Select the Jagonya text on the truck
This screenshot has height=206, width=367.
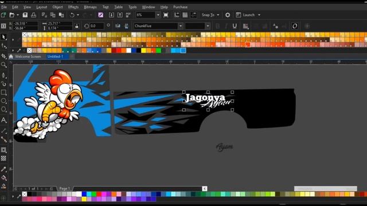click(205, 98)
